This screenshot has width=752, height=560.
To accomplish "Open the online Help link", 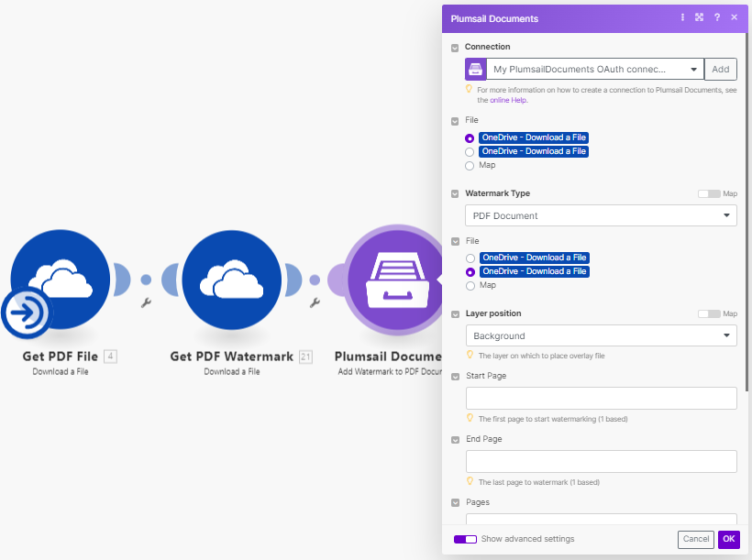I will (x=508, y=100).
